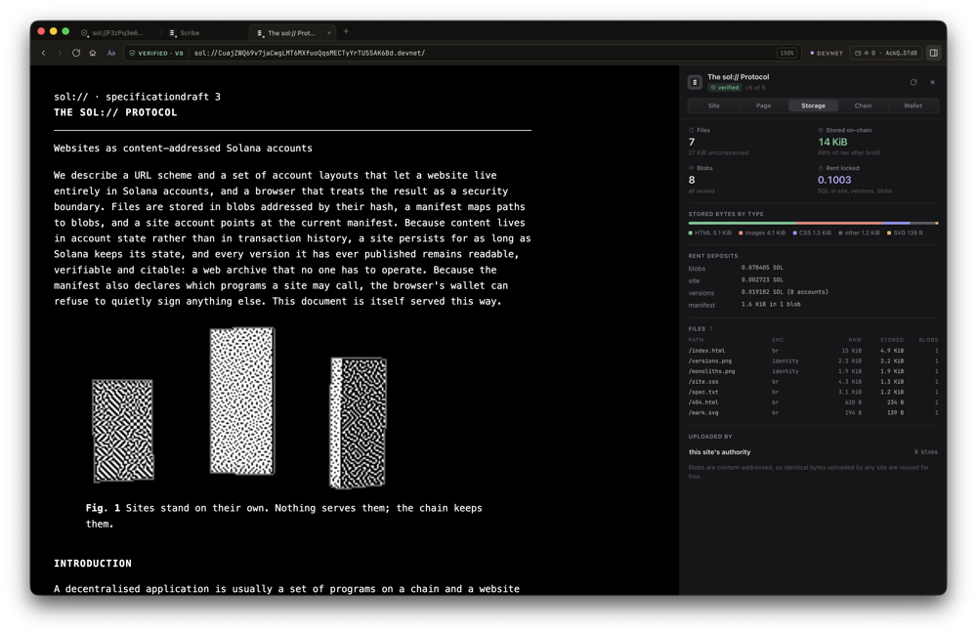
Task: Click versions deposit 0.019182 SOL
Action: [785, 292]
